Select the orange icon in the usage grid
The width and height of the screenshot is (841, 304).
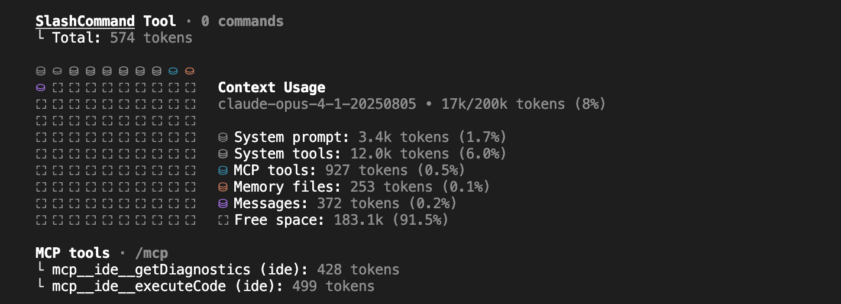(x=189, y=72)
